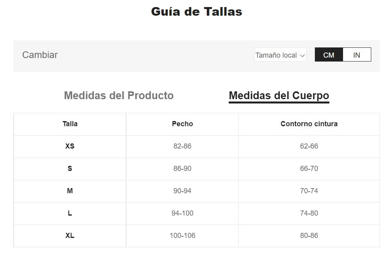Switch units to CM

(x=329, y=55)
